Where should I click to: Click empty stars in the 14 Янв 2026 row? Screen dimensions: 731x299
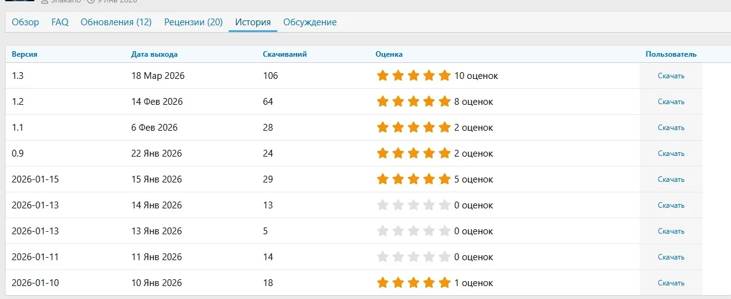click(414, 205)
